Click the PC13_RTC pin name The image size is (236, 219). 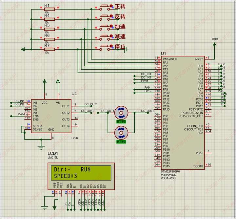click(x=196, y=109)
